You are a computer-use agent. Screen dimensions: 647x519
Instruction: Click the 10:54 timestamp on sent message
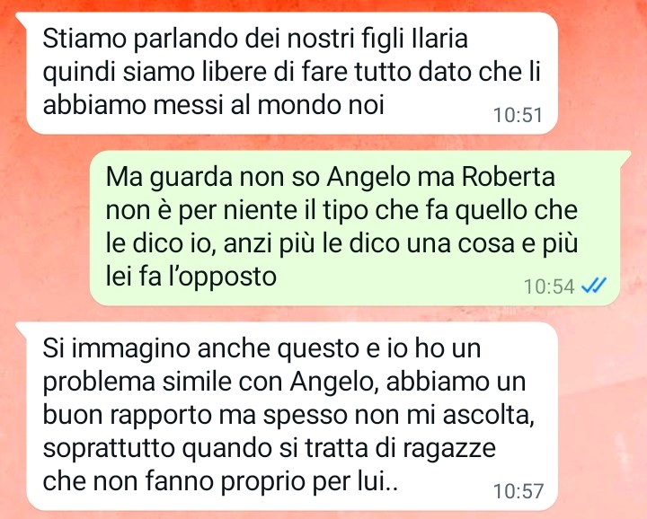[549, 286]
